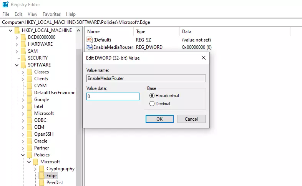Click the OpenSSH folder icon

click(x=30, y=134)
